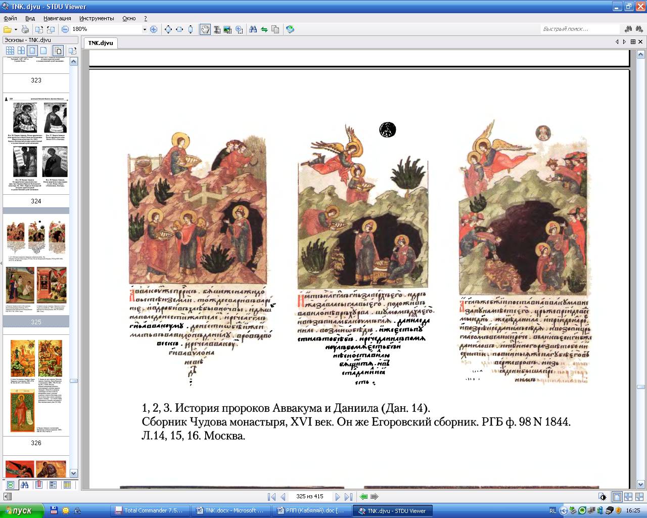Open the Инструменты menu

point(97,18)
